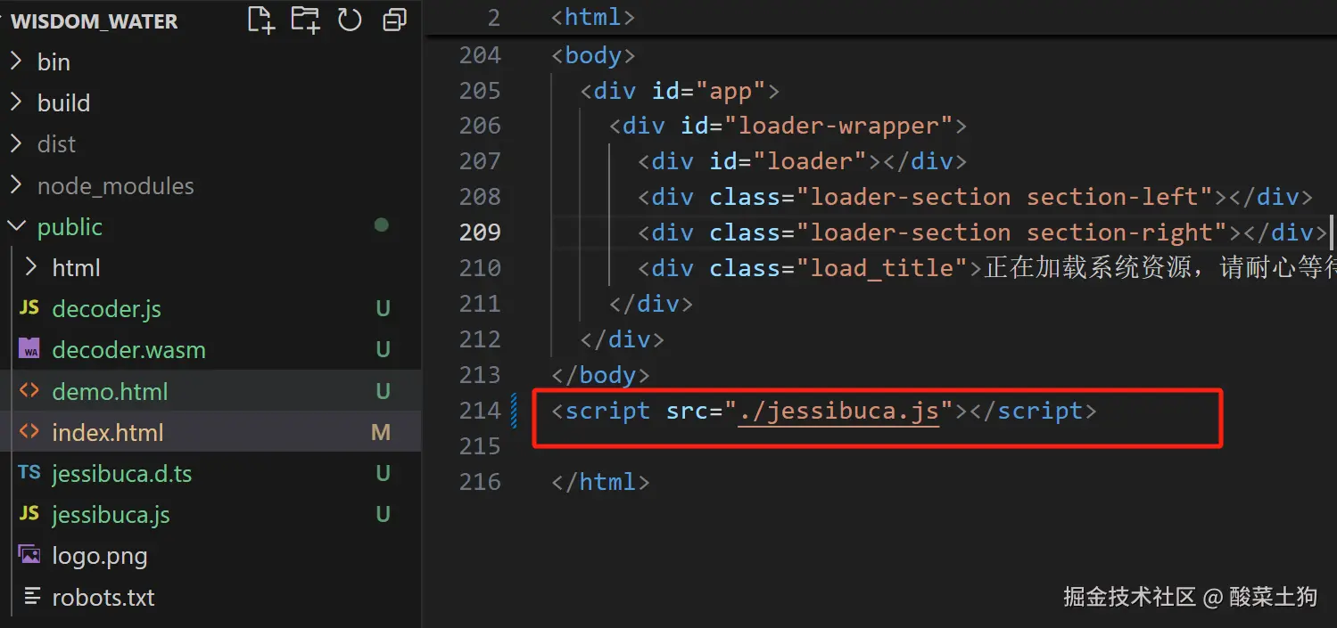The image size is (1337, 628).
Task: Click line number 209 in the gutter
Action: [x=480, y=232]
